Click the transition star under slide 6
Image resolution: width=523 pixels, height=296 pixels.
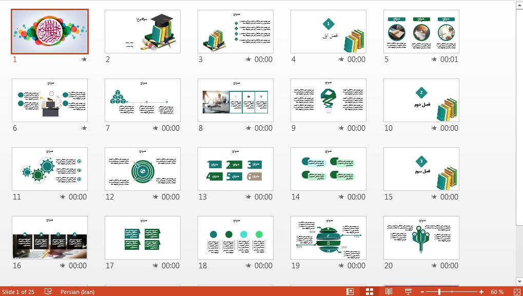[x=84, y=128]
